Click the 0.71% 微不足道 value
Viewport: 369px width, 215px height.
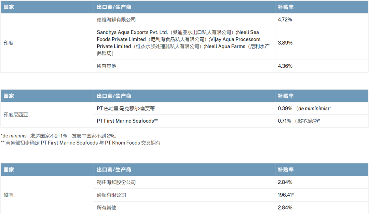(299, 121)
